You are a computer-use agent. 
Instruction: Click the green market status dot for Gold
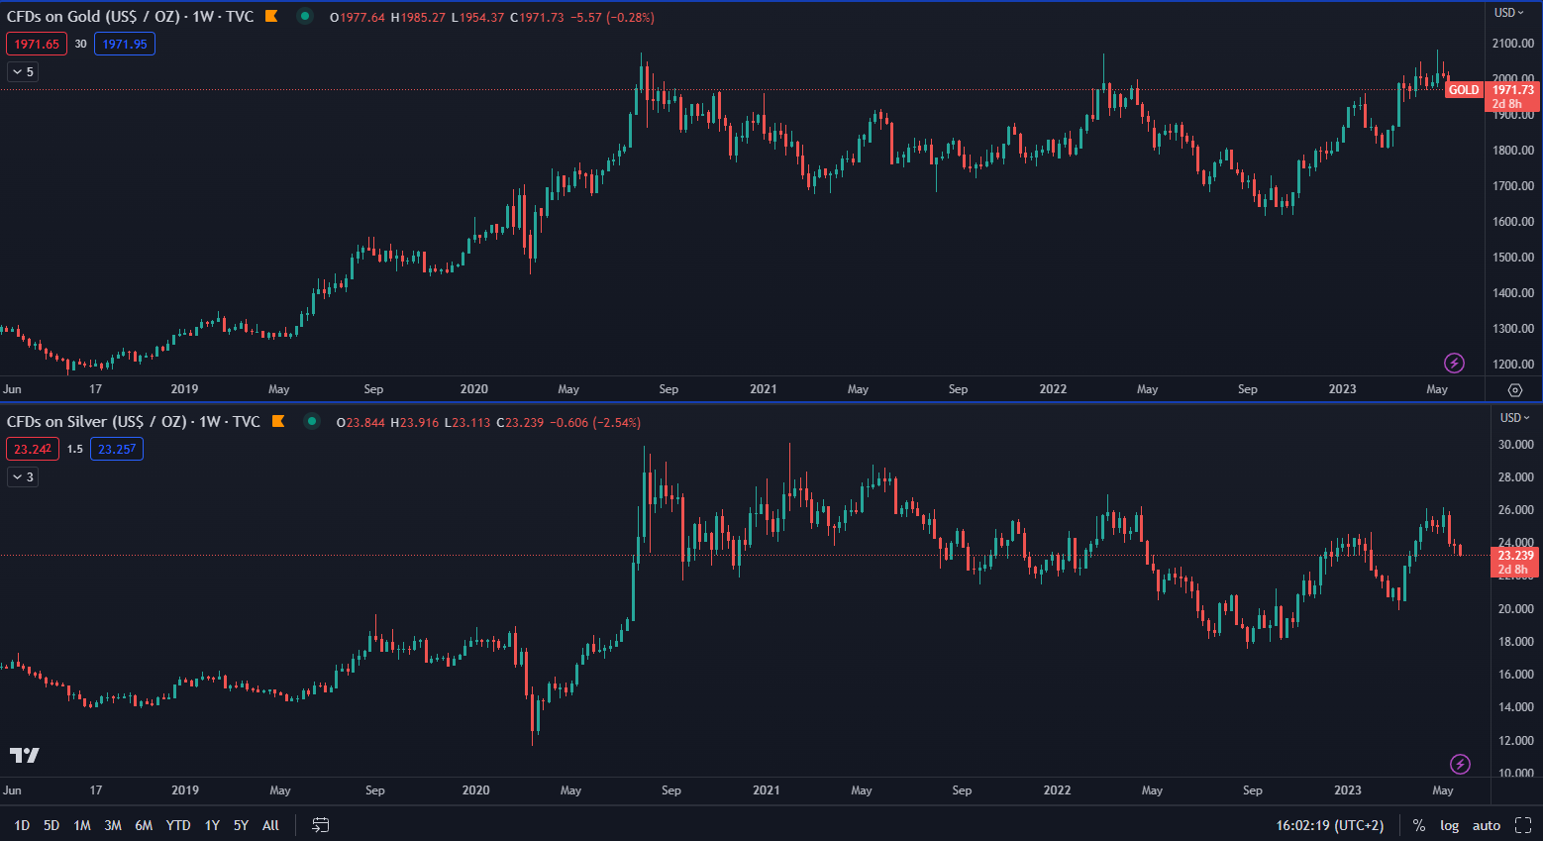point(305,16)
